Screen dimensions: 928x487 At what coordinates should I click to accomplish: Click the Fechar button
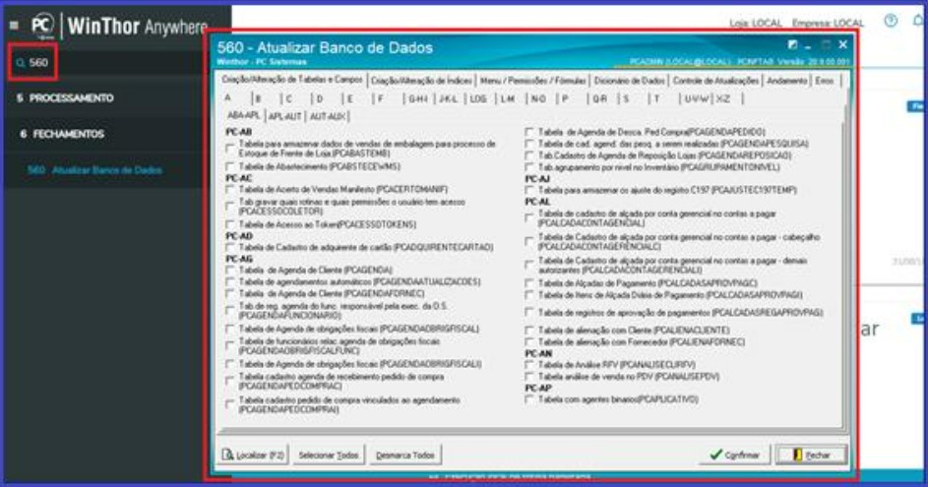pos(812,455)
